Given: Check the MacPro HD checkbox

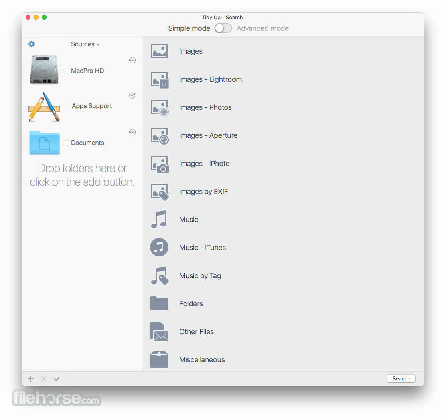Looking at the screenshot, I should coord(67,71).
